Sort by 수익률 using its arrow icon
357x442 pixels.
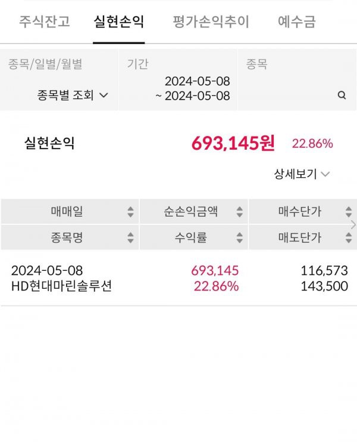coord(240,237)
